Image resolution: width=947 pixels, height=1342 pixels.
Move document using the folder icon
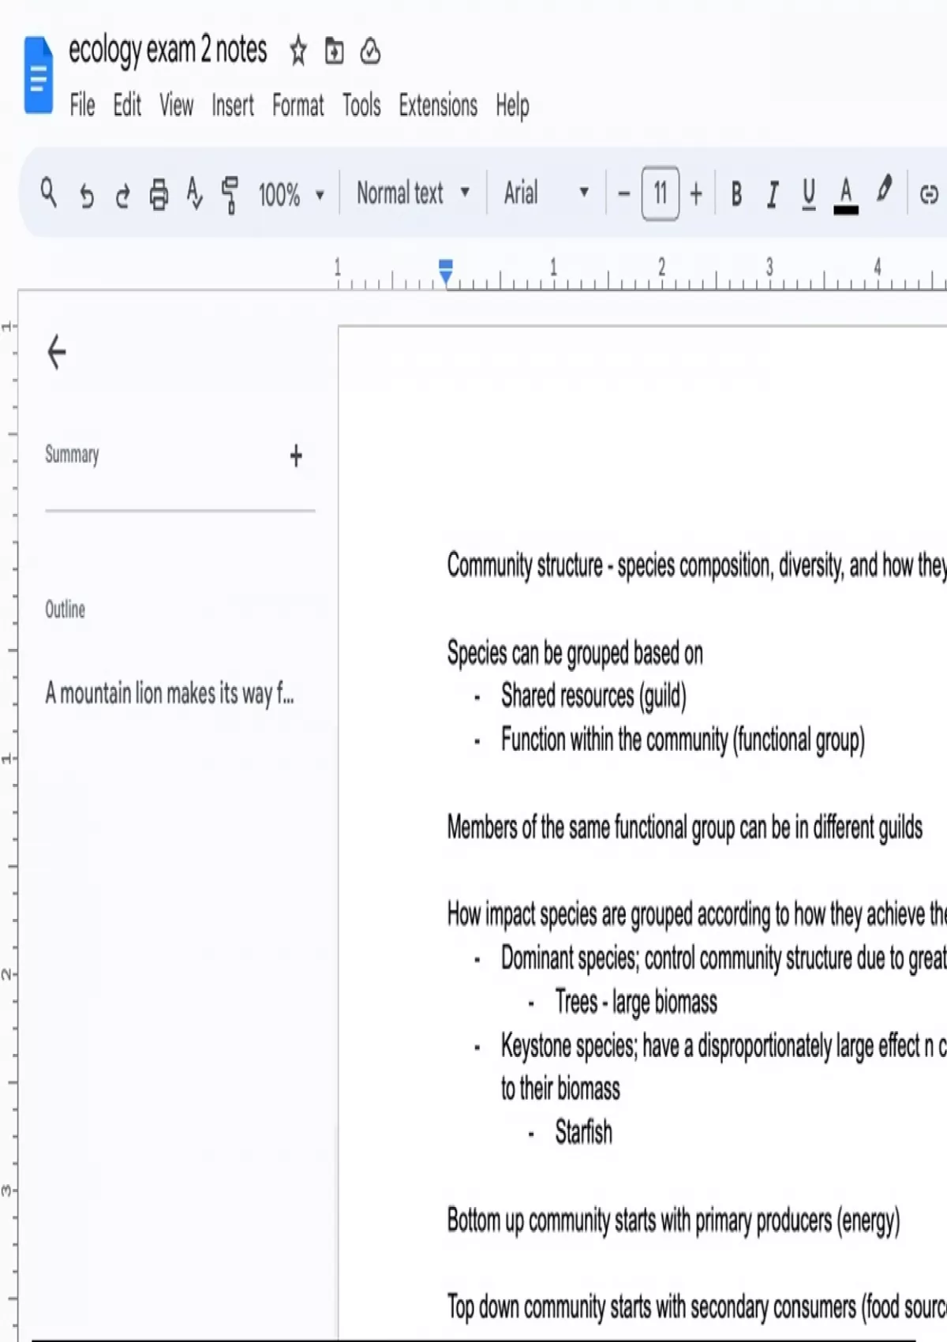click(335, 51)
